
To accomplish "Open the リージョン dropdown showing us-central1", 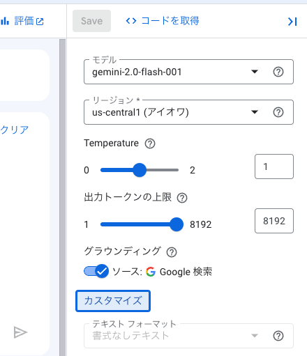I will point(188,112).
